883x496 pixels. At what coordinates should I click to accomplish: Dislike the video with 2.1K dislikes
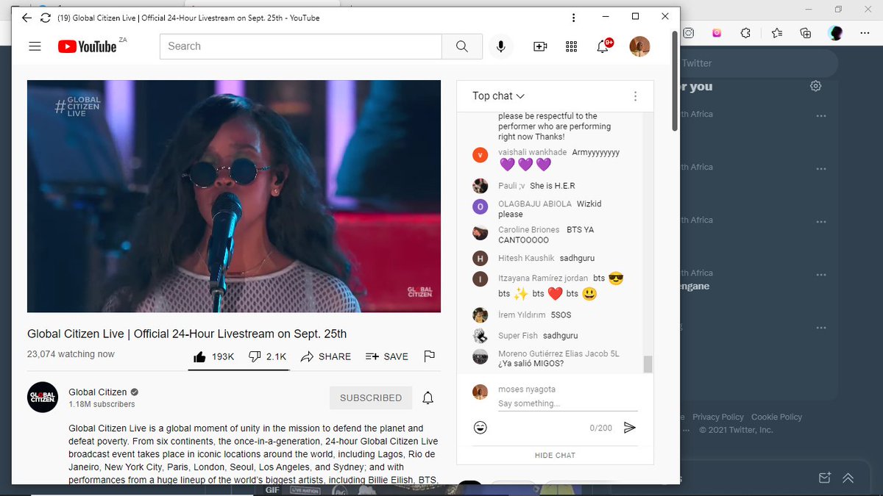click(268, 356)
